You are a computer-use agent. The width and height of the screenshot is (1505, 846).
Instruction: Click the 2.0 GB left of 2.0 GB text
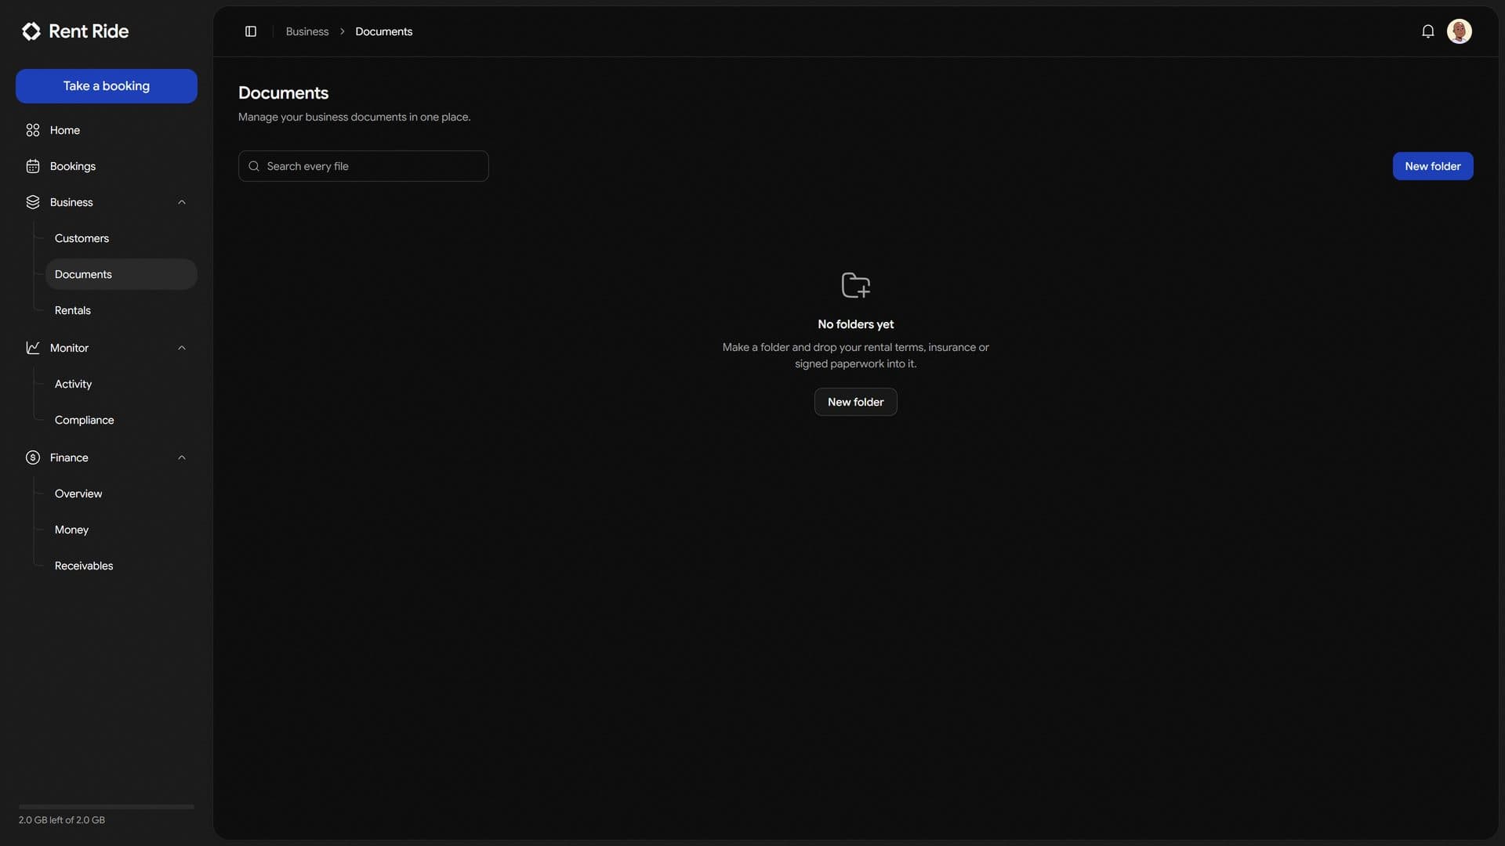[x=62, y=820]
